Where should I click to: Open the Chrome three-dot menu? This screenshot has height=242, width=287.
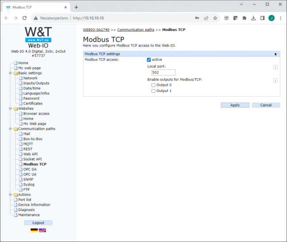[280, 18]
